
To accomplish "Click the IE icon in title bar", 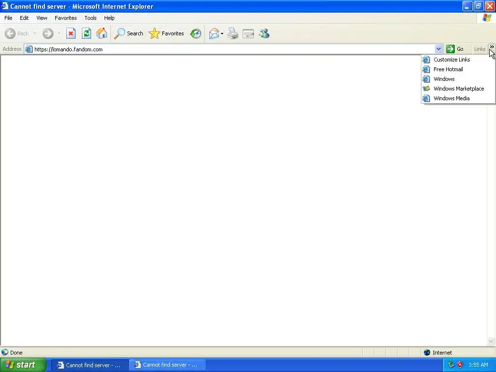I will coord(5,6).
